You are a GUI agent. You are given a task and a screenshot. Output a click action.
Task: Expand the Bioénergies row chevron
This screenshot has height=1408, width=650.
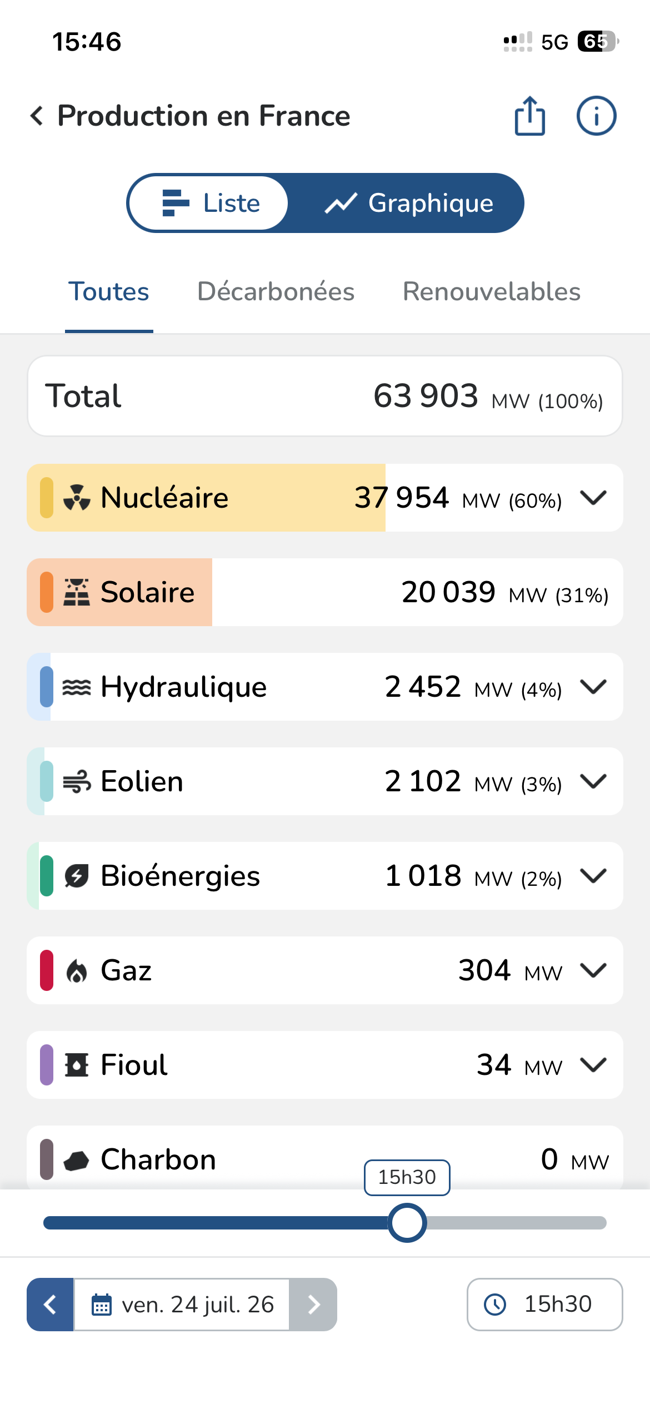pyautogui.click(x=593, y=876)
